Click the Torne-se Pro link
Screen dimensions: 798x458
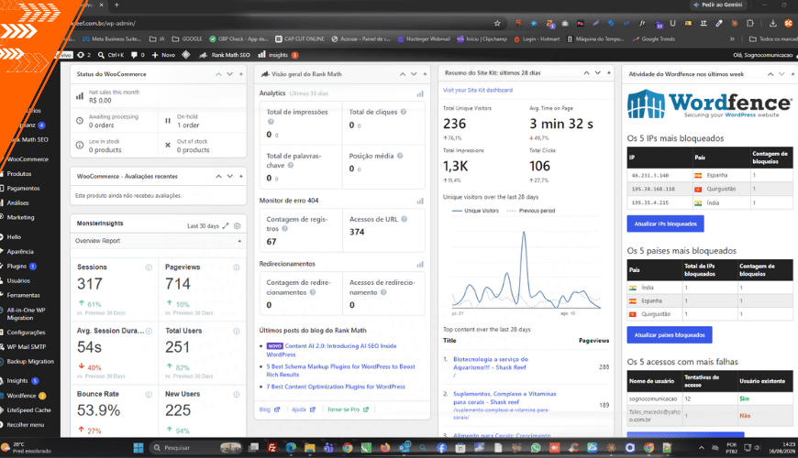pyautogui.click(x=348, y=409)
